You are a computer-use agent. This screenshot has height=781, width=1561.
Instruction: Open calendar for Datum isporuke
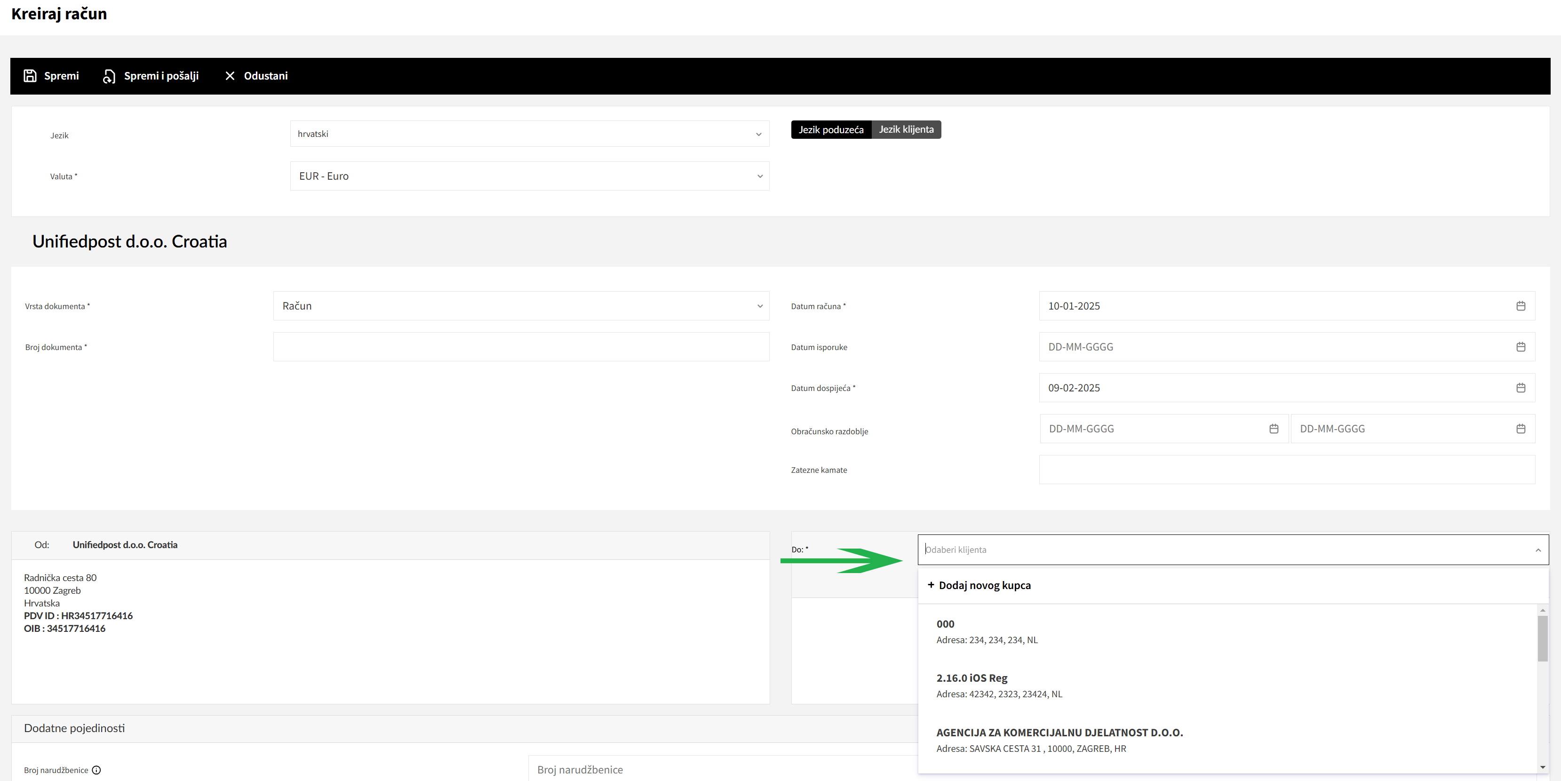coord(1521,347)
